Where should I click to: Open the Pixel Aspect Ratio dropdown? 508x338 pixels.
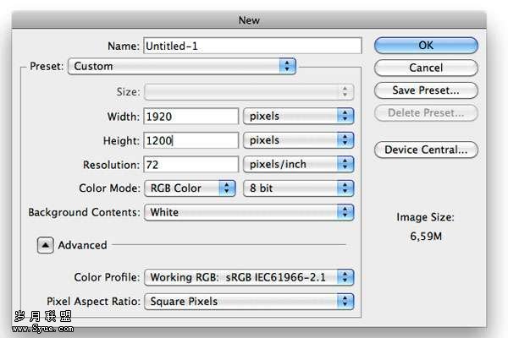click(x=249, y=302)
